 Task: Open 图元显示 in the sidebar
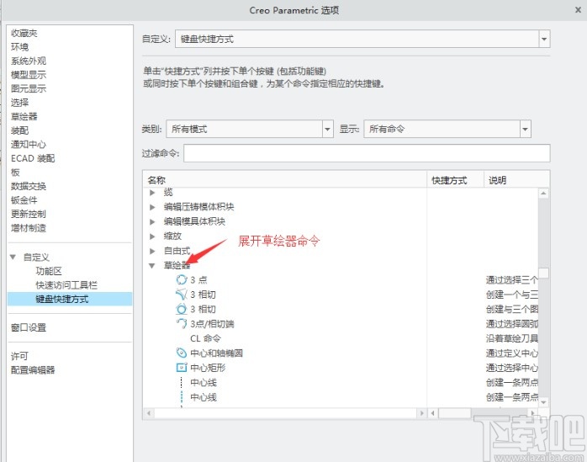click(29, 88)
